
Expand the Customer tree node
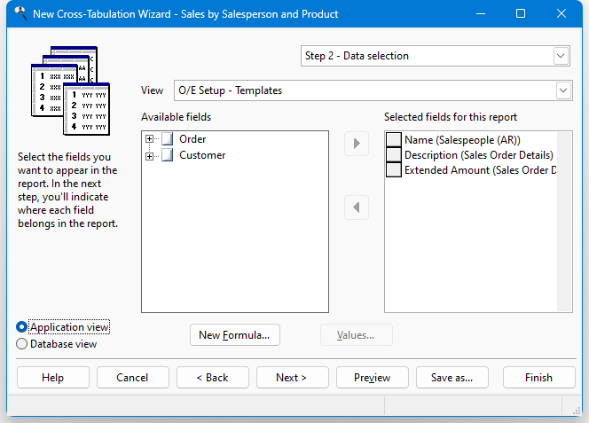coord(149,156)
